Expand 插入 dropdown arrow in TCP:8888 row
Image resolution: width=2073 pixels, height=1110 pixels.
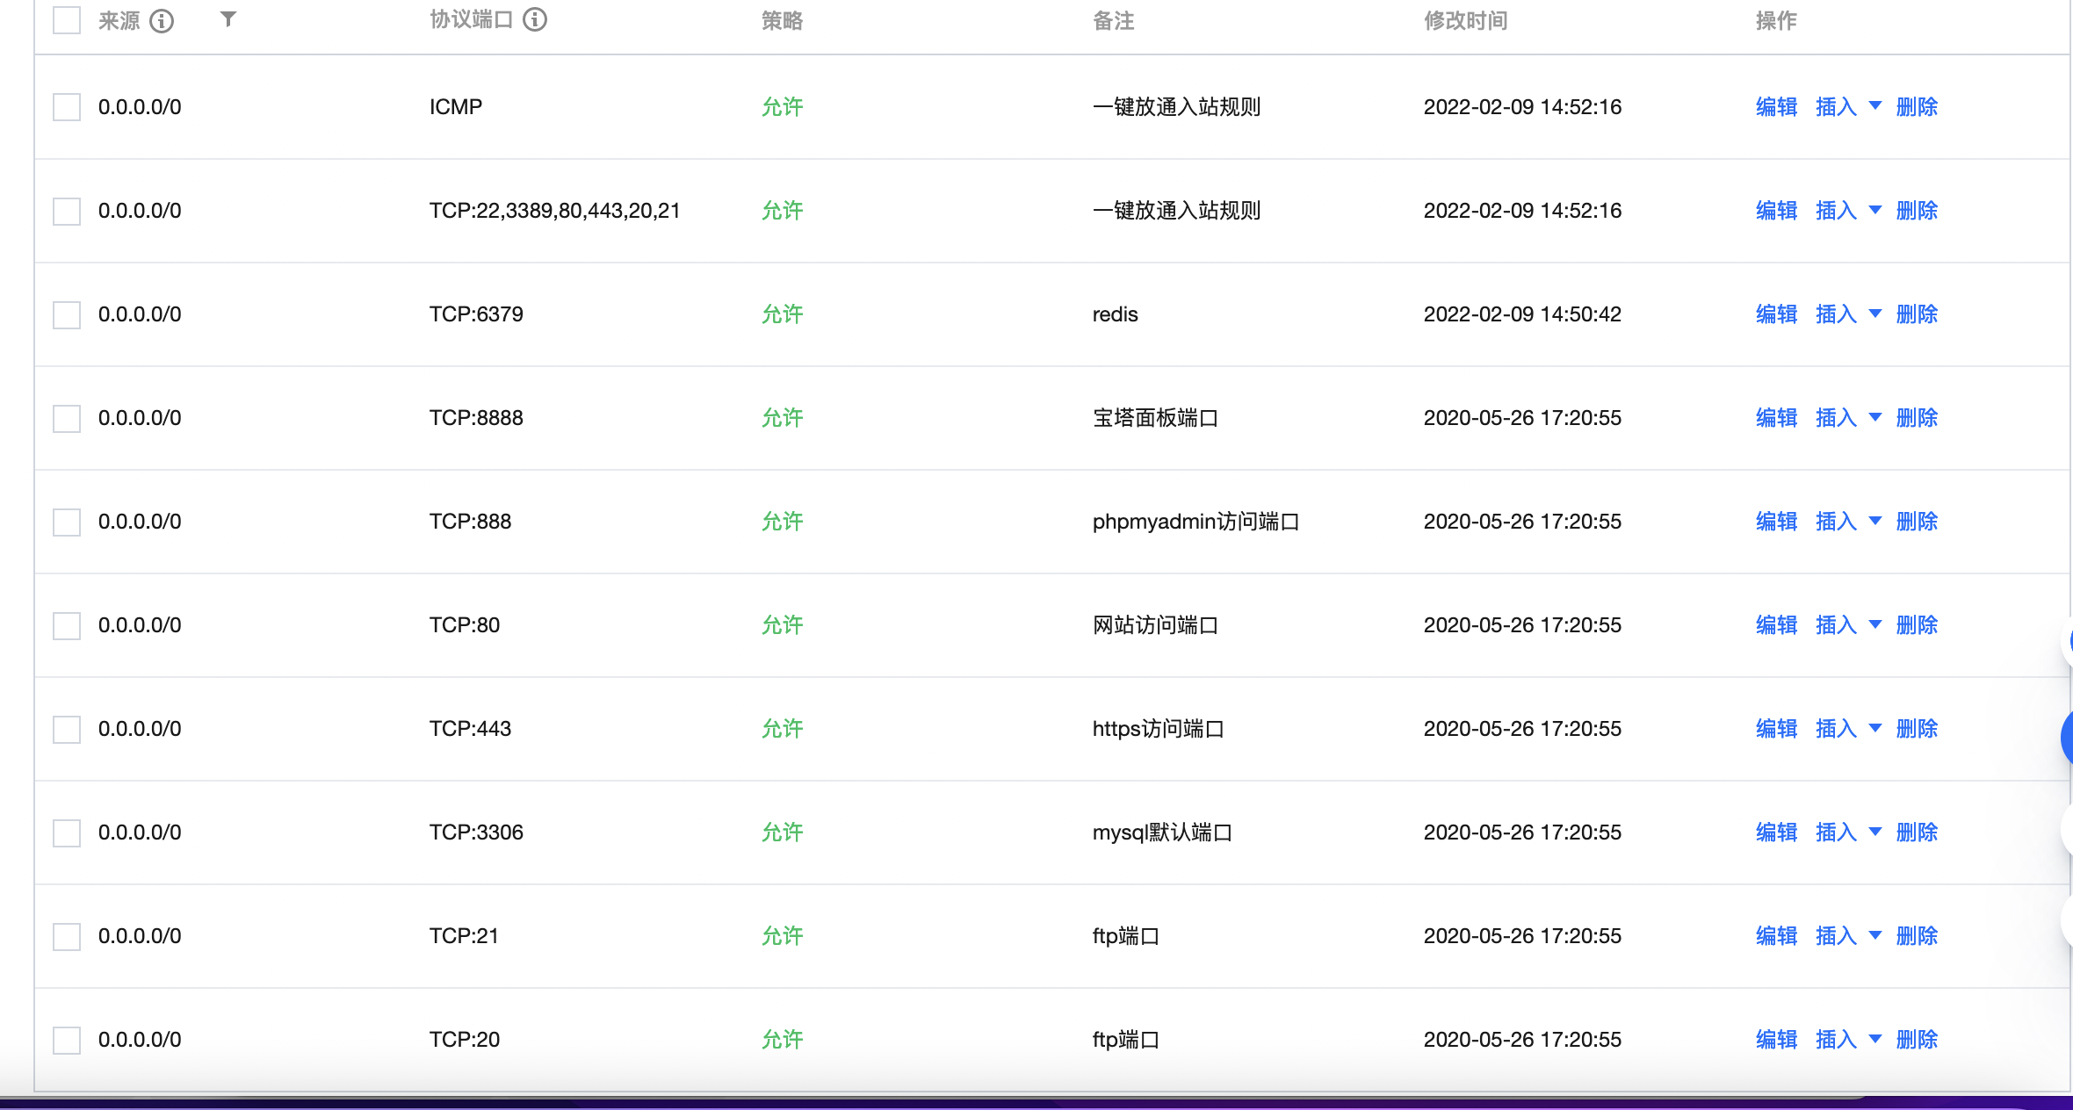1875,417
